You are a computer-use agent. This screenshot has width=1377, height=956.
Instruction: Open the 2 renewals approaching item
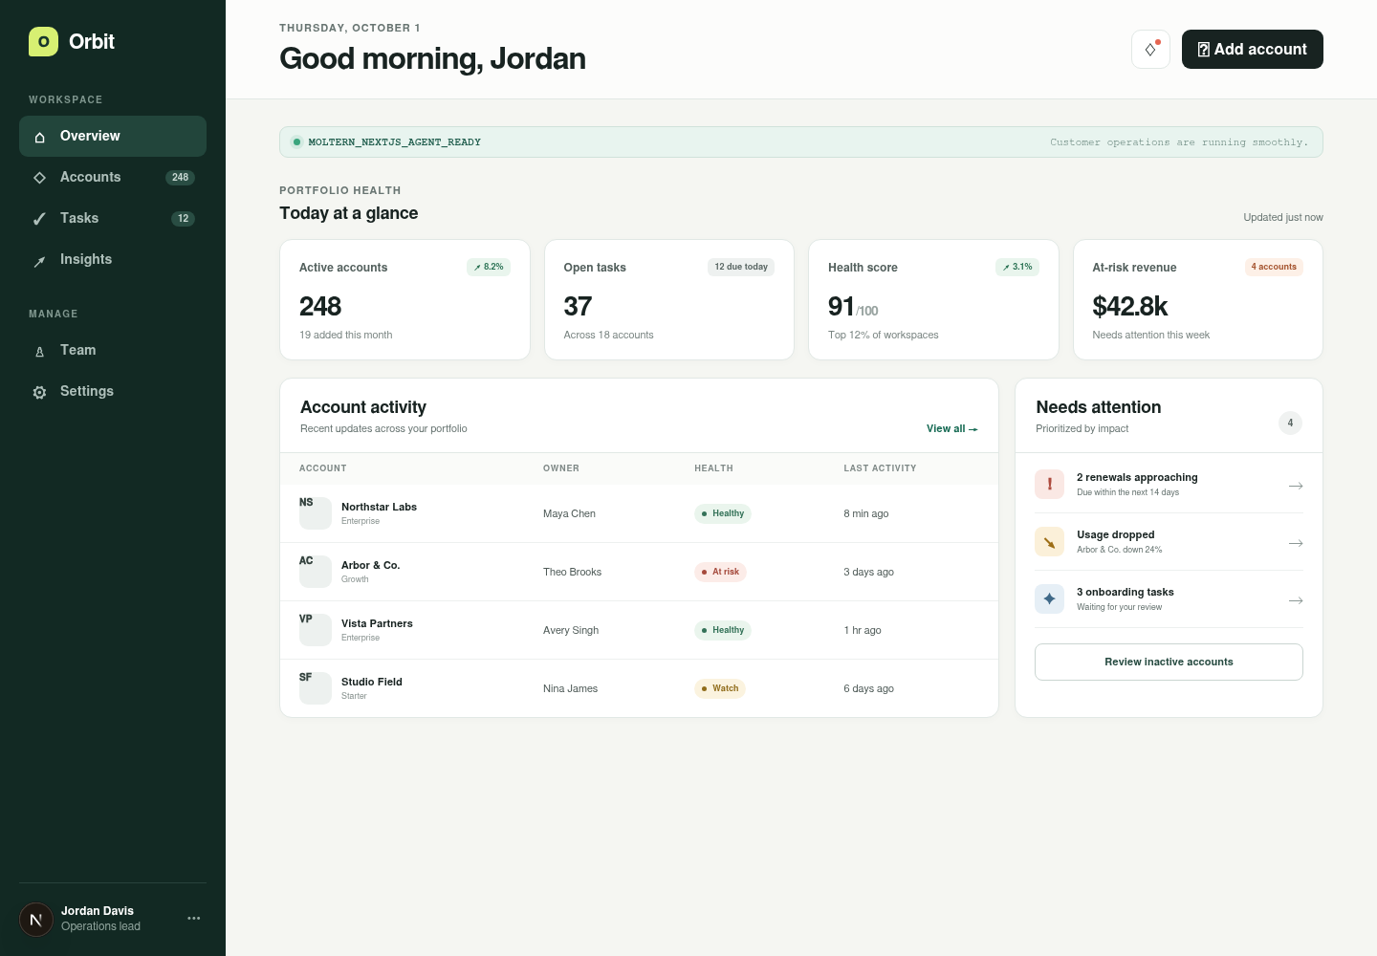pos(1169,485)
